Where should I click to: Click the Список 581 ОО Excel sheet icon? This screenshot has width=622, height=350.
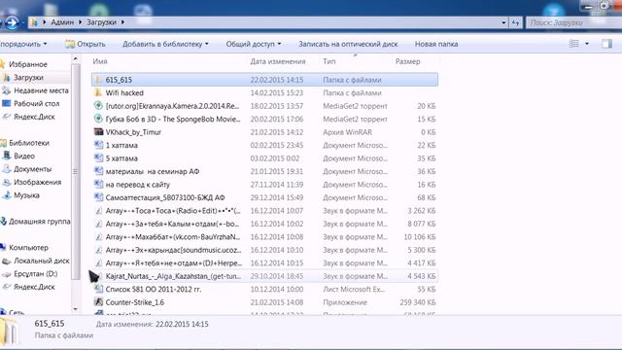tap(98, 290)
